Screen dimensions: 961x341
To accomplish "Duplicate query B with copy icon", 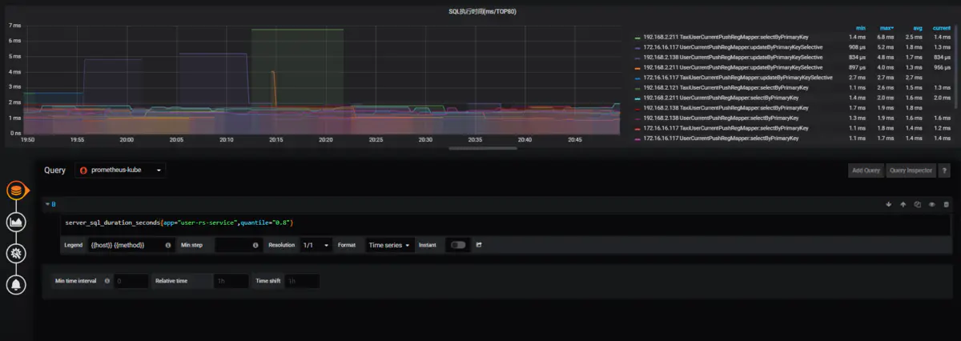I will coord(917,204).
